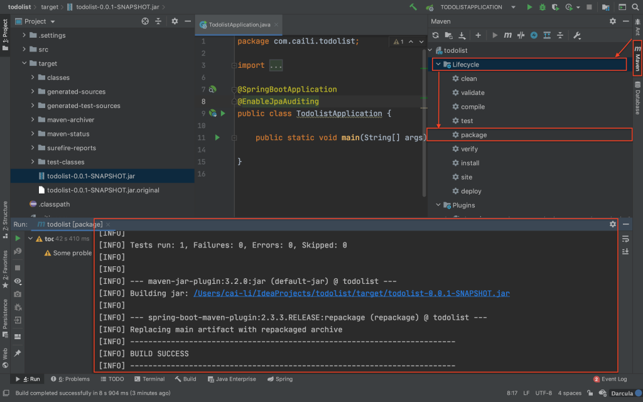Run main method from gutter arrow
This screenshot has height=402, width=643.
coord(217,138)
